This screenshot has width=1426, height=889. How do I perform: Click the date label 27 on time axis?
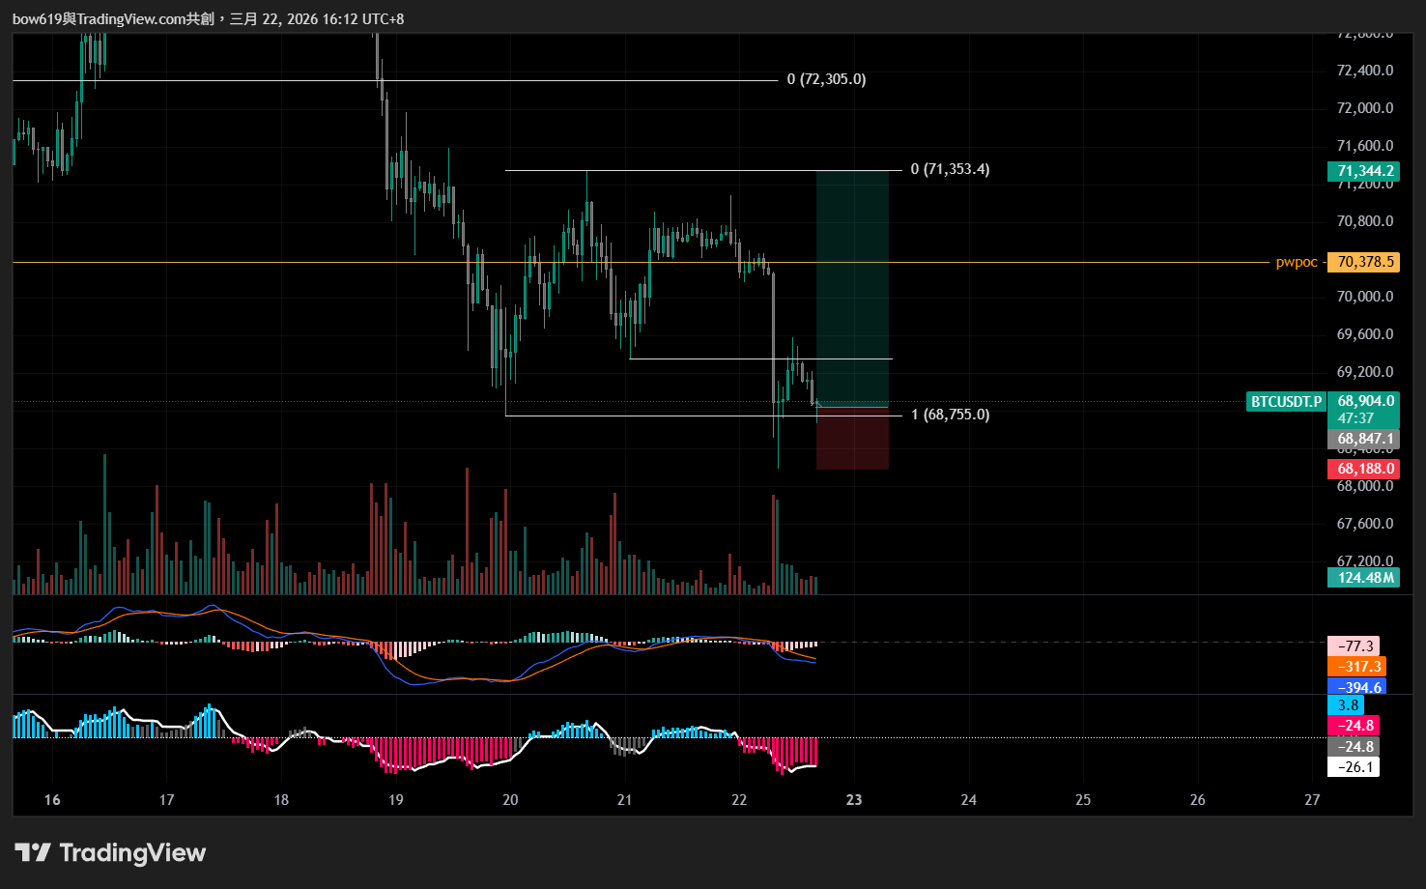(1312, 800)
